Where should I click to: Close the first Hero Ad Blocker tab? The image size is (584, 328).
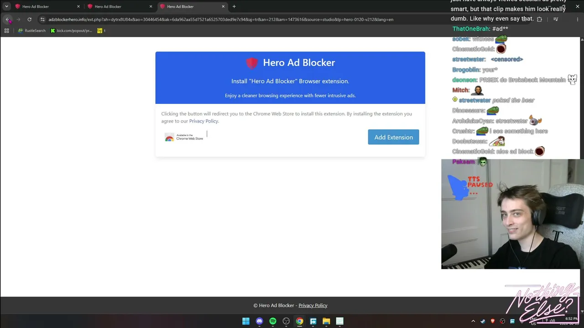coord(78,6)
